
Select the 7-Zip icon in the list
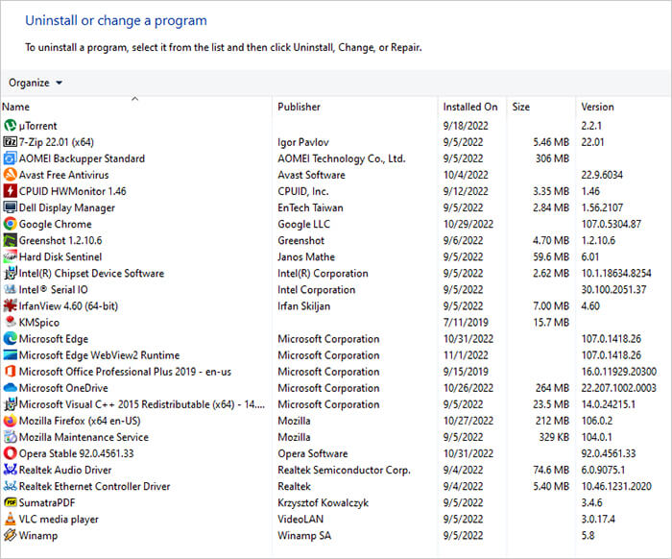click(x=10, y=142)
